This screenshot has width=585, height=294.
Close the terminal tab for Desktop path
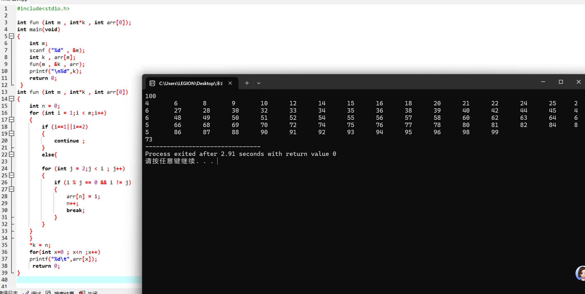tap(230, 83)
